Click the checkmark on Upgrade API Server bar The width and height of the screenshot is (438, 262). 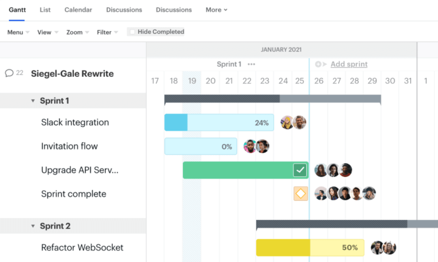point(300,170)
